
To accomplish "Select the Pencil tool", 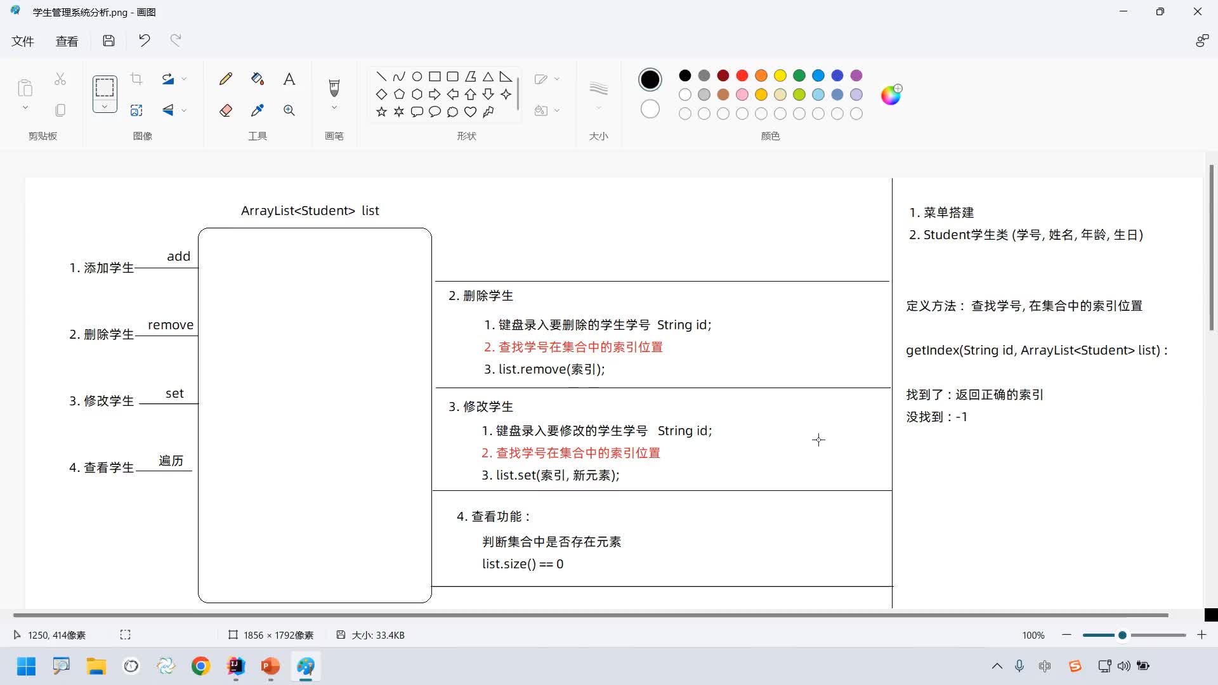I will pos(225,79).
